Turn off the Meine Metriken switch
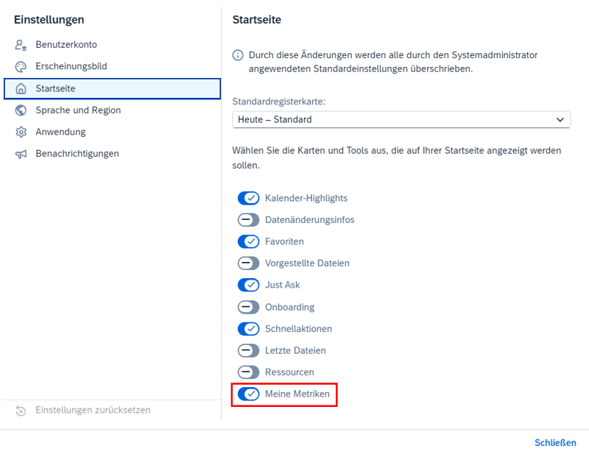The width and height of the screenshot is (589, 454). [x=249, y=394]
